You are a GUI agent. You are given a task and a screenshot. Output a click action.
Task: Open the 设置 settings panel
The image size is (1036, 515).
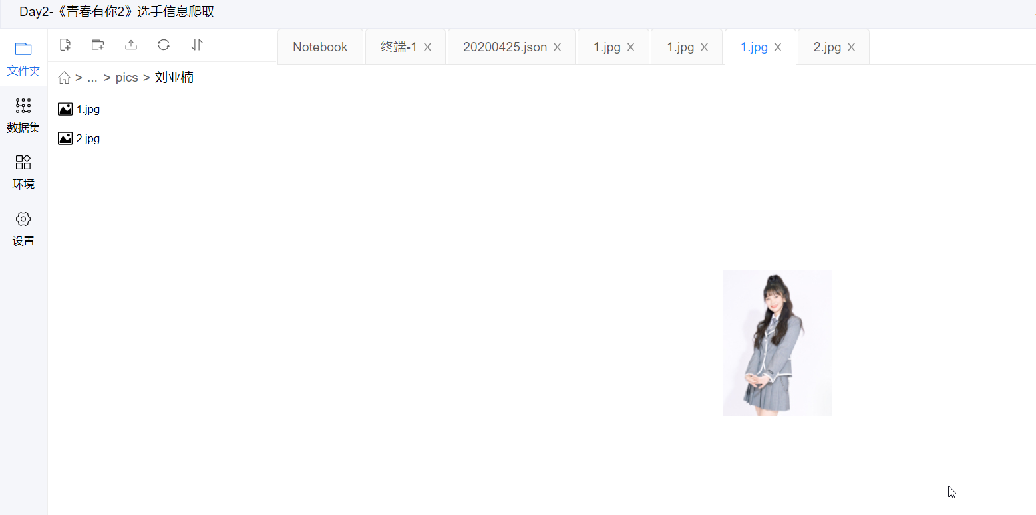coord(23,229)
